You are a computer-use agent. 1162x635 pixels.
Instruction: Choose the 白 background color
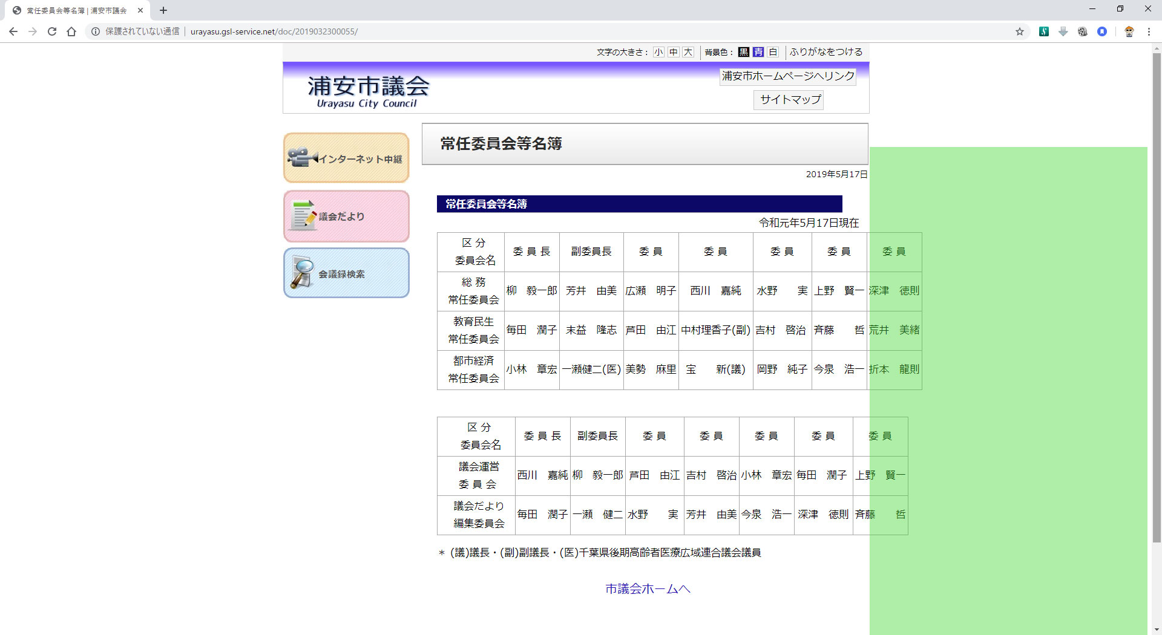773,52
